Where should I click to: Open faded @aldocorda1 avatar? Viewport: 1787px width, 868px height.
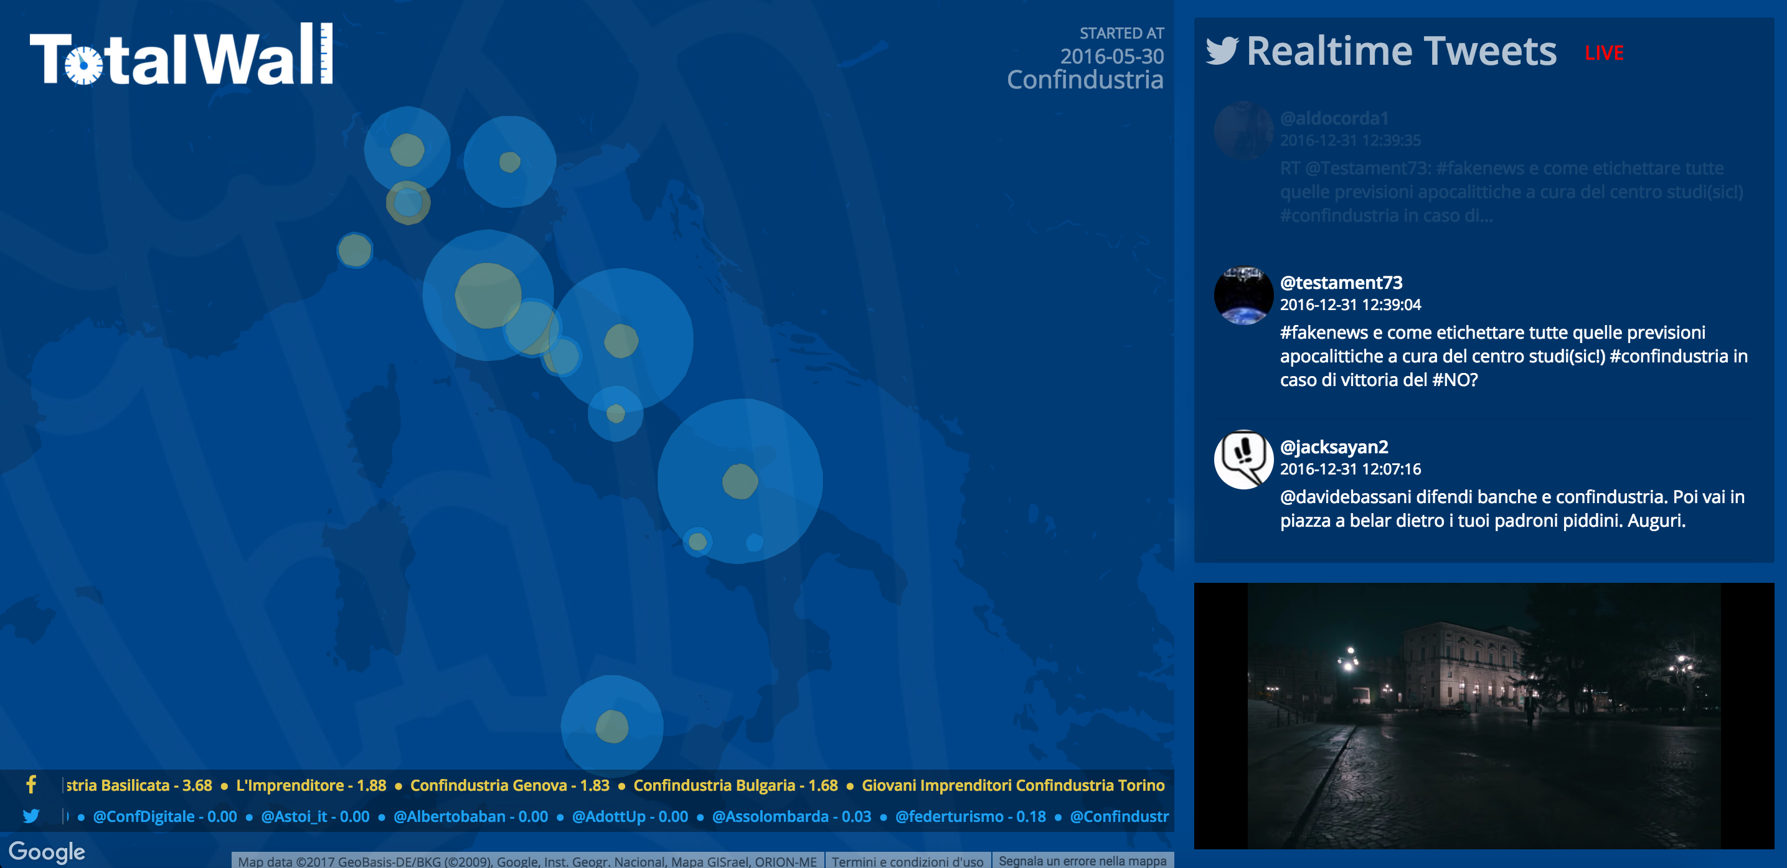coord(1244,130)
